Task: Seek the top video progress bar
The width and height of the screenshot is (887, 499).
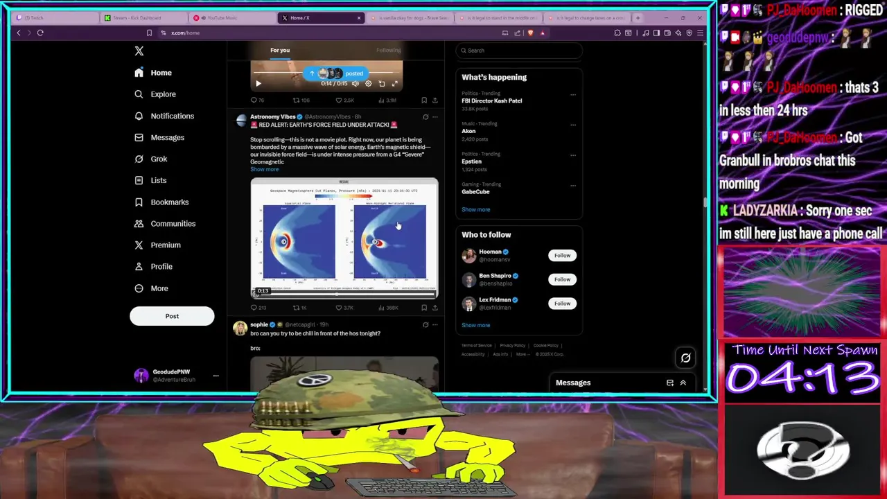Action: click(326, 72)
